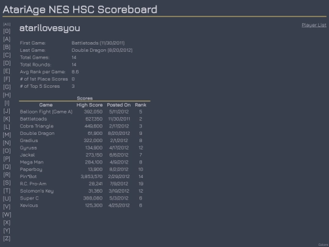Screen dimensions: 329x247
Task: Filter players by letter [D]
Action: tap(7, 63)
